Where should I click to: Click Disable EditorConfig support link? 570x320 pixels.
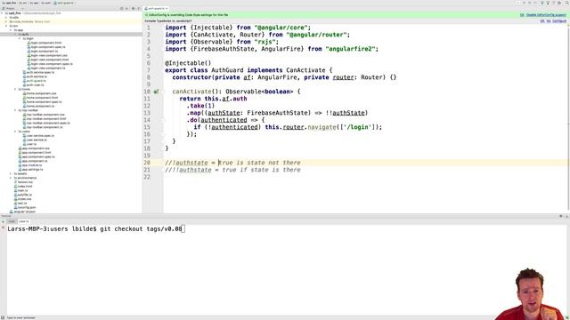(546, 15)
